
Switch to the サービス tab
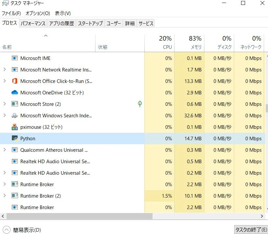click(x=146, y=23)
